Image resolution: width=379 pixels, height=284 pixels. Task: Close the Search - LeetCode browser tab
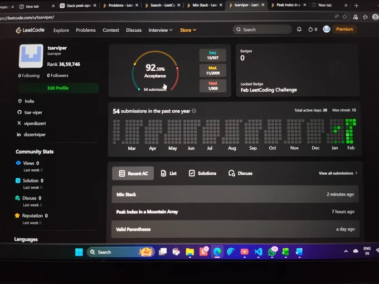[x=178, y=5]
